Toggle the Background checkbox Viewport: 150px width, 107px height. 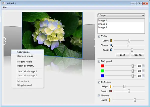[99, 61]
